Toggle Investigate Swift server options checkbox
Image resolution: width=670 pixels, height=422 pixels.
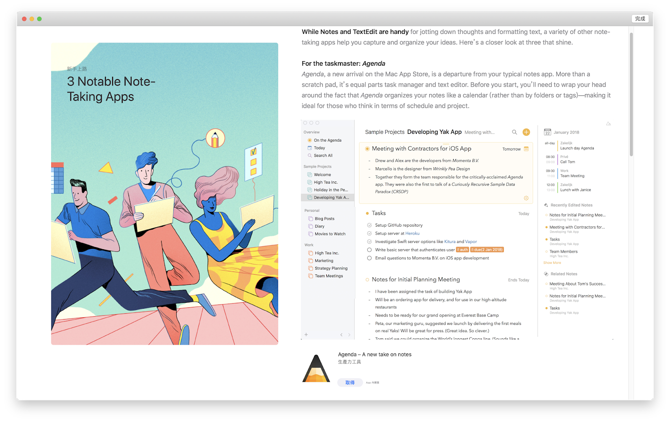pos(369,241)
